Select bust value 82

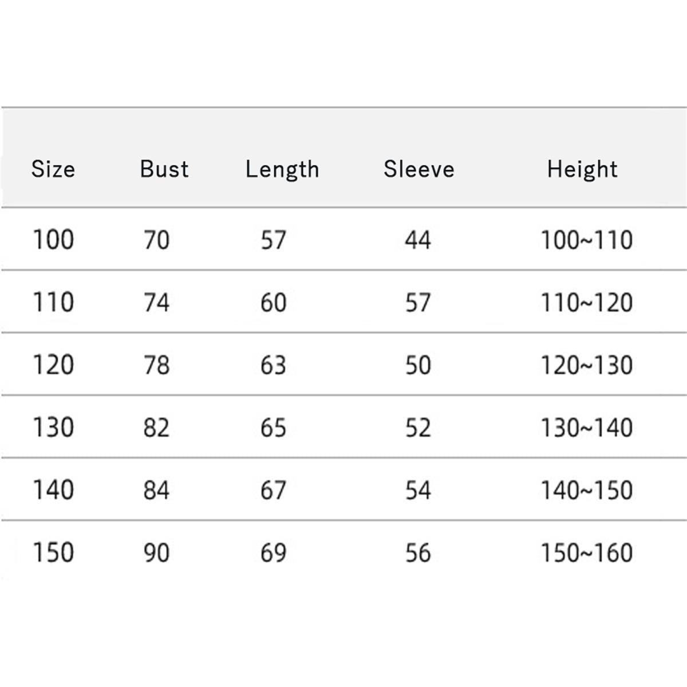(x=156, y=428)
